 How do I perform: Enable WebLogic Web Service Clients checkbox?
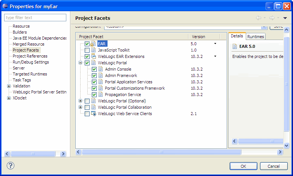pos(87,114)
